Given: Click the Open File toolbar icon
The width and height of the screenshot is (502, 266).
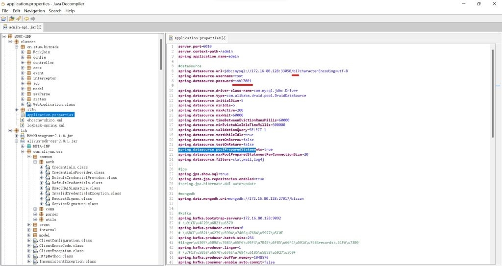Looking at the screenshot, I should click(x=4, y=18).
